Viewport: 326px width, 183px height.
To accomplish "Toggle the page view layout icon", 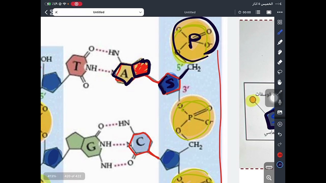I will click(269, 12).
